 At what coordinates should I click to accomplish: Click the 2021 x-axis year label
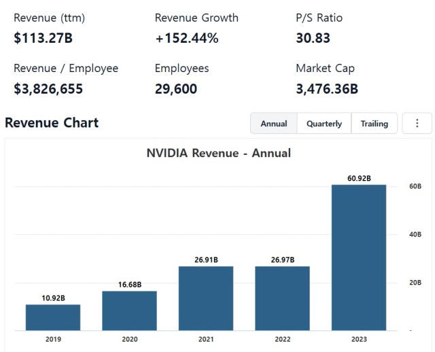point(206,339)
